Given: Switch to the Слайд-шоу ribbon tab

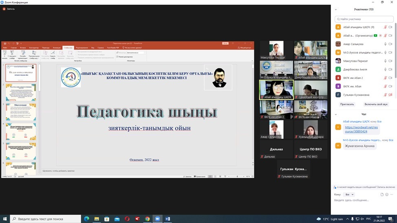Looking at the screenshot, I should tap(68, 48).
